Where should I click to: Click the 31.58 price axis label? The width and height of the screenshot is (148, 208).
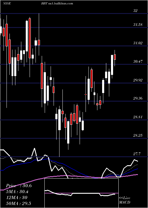click(x=138, y=25)
